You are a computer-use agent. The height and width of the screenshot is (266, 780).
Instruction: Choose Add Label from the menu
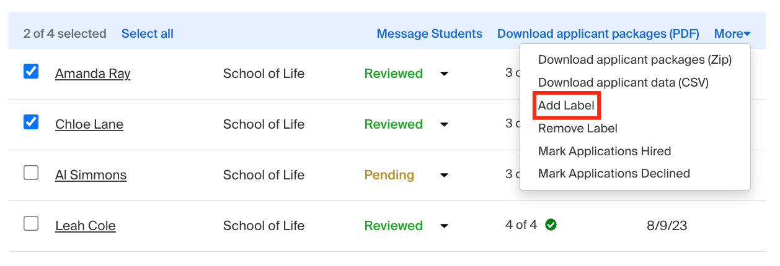[x=566, y=106]
